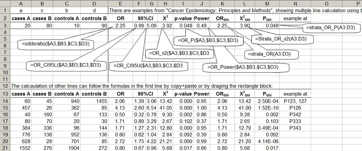The width and height of the screenshot is (362, 151).
Task: Click the =OR_x2 formula callout
Action: 181,53
